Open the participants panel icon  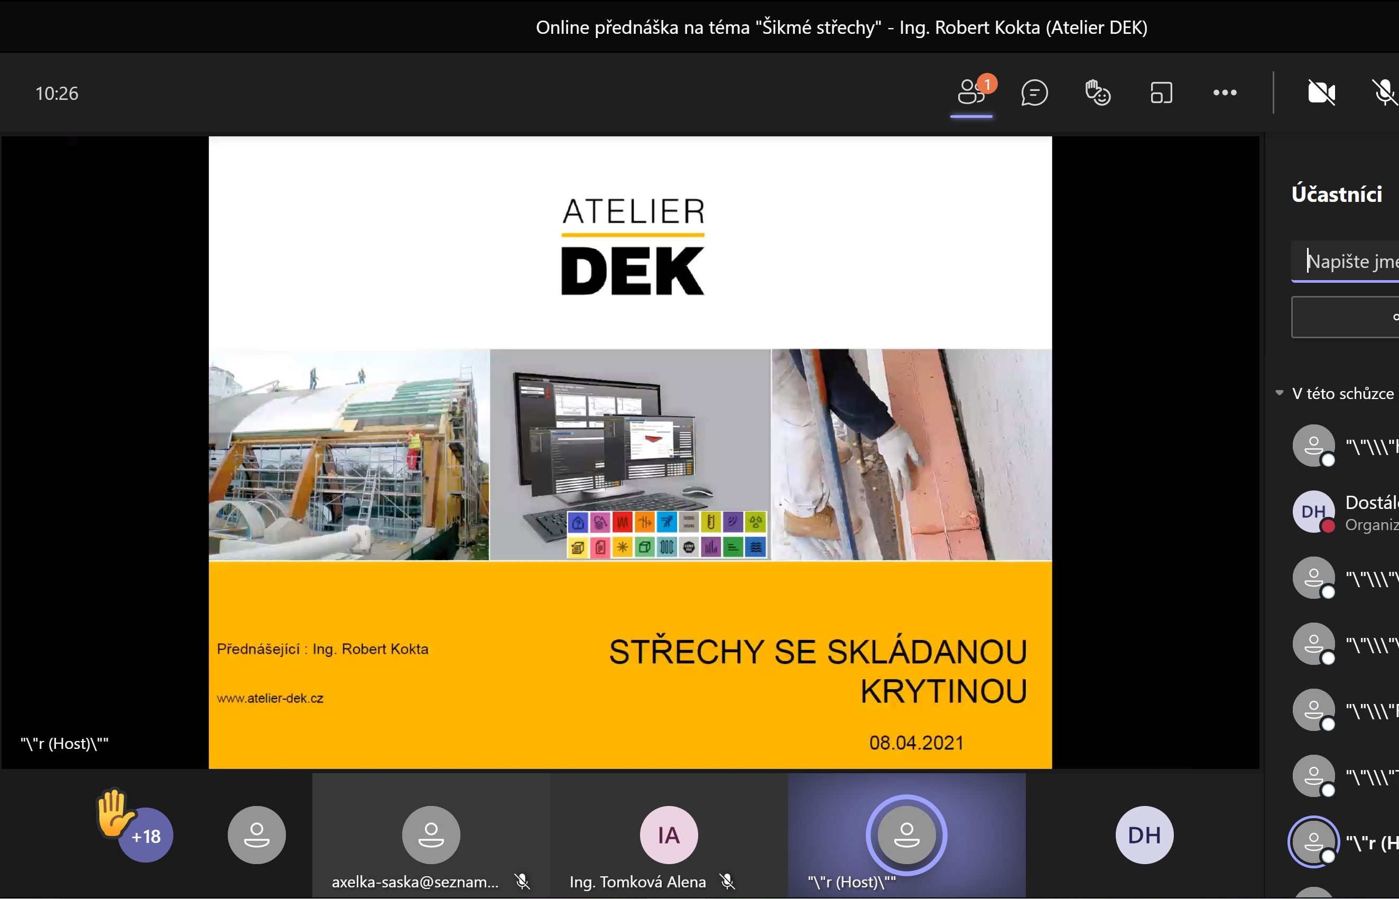(x=972, y=92)
